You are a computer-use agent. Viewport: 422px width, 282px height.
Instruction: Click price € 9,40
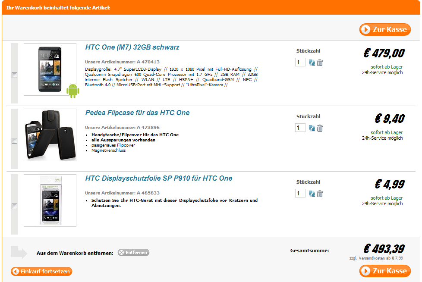point(390,119)
